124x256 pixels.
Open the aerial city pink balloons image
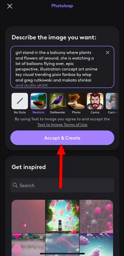click(x=96, y=216)
